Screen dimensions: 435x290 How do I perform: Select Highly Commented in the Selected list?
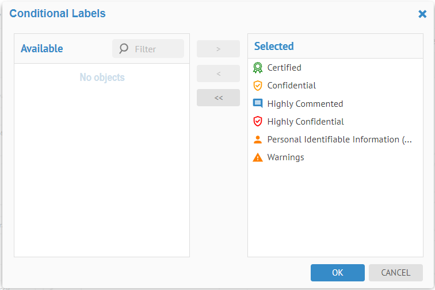click(305, 104)
